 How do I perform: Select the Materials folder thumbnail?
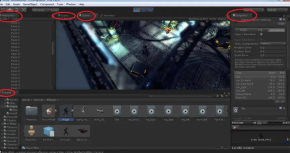[x=31, y=111]
